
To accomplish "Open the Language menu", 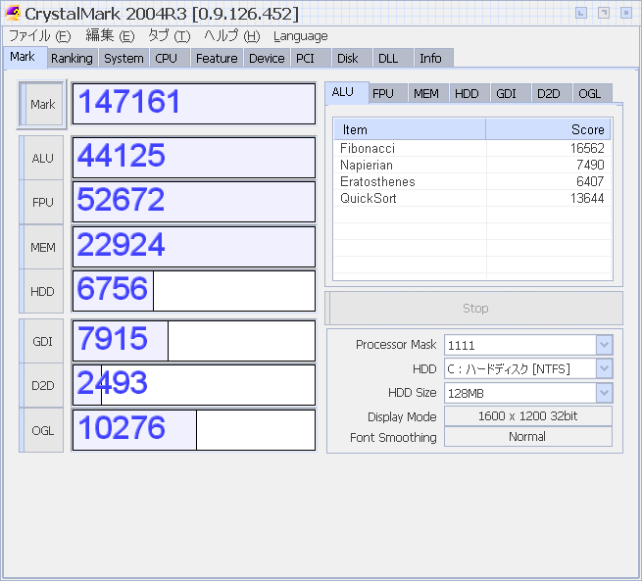I will [x=301, y=36].
